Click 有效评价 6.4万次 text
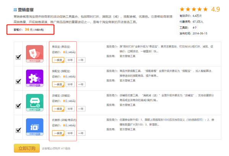The height and width of the screenshot is (156, 229). pyautogui.click(x=190, y=16)
